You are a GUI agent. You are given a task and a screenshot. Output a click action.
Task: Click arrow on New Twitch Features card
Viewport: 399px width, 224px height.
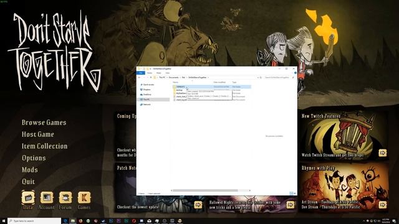(x=382, y=153)
